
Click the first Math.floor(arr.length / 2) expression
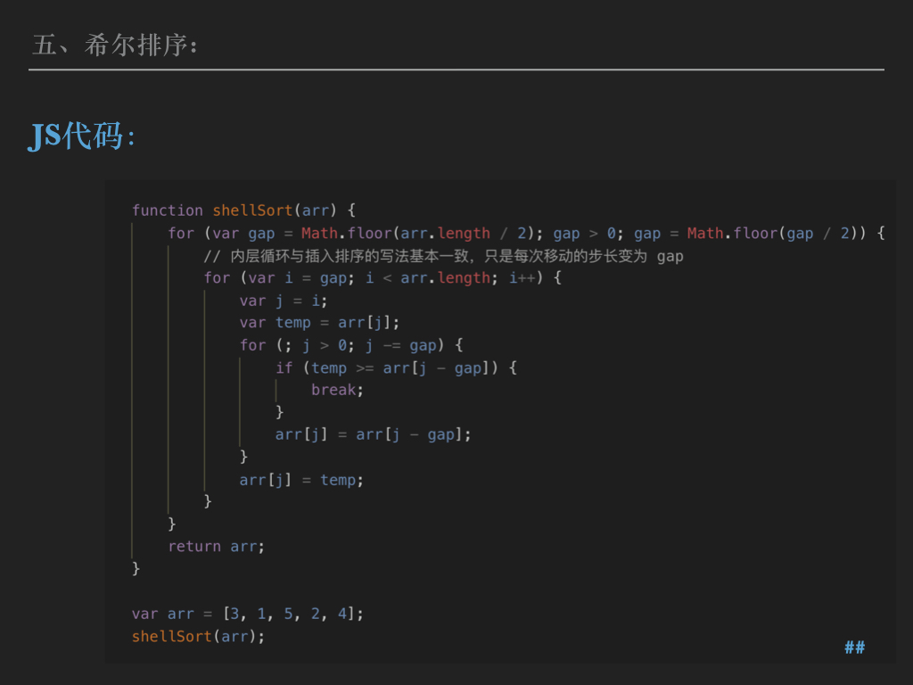tap(415, 234)
